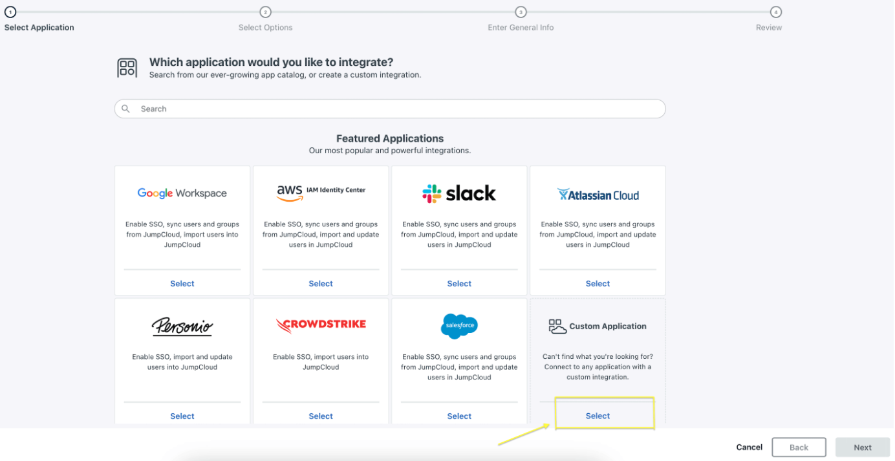
Task: Click the Atlassian Cloud logo
Action: pos(598,195)
